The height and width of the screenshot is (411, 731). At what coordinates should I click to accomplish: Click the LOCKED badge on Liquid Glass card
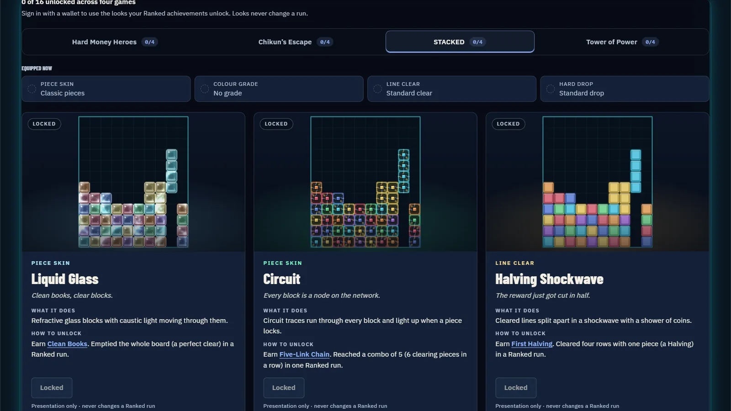click(x=44, y=124)
